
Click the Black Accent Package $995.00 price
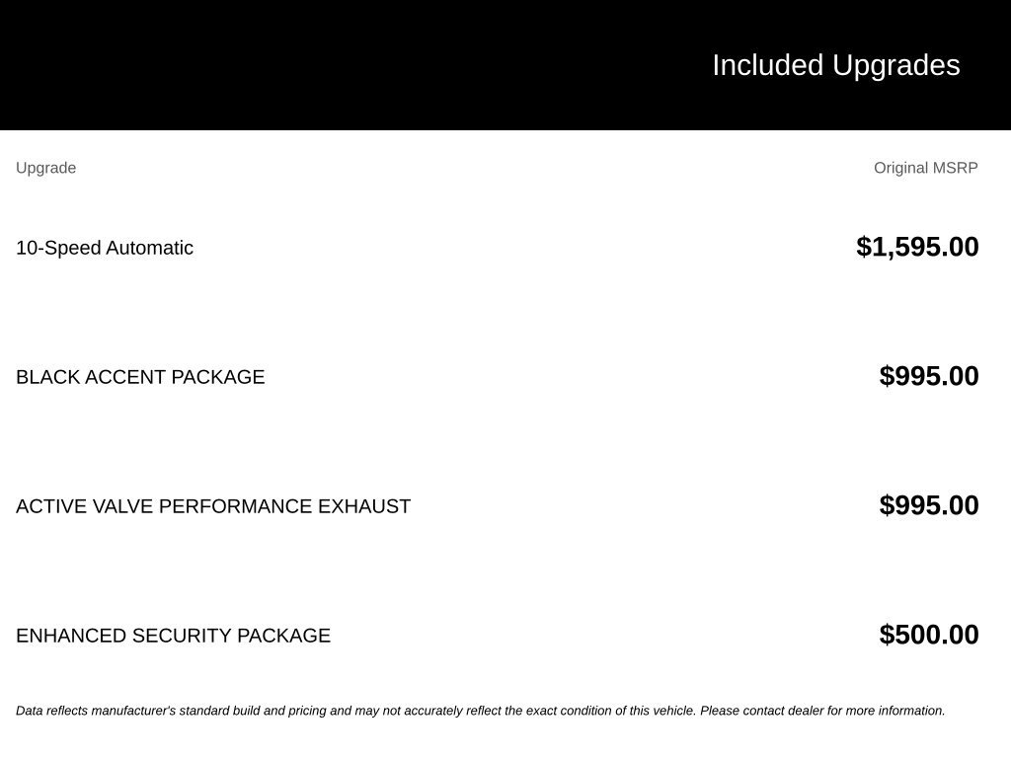point(929,376)
